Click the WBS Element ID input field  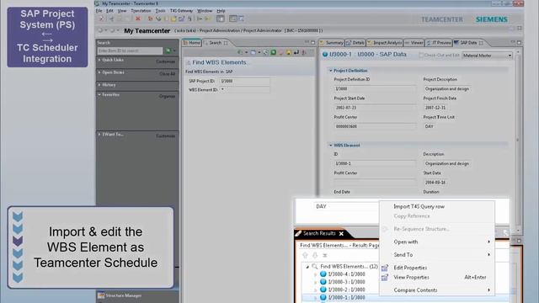pos(244,90)
